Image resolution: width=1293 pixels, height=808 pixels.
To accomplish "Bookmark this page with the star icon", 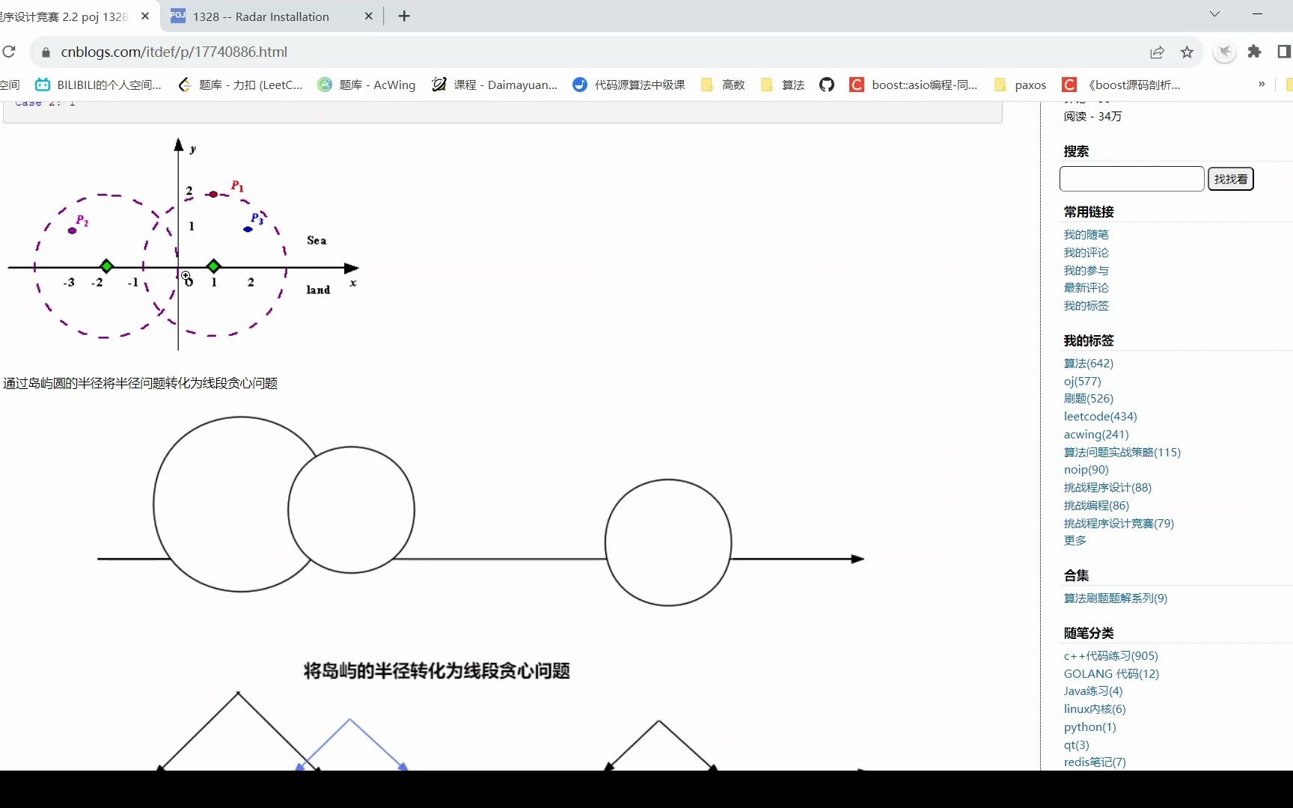I will tap(1187, 52).
